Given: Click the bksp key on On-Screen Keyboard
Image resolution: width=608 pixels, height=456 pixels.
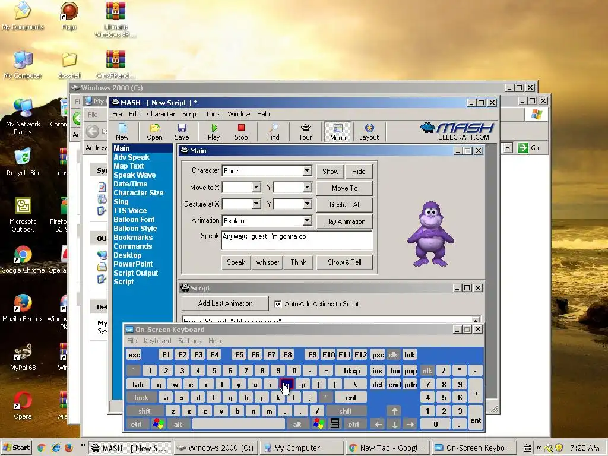Looking at the screenshot, I should [351, 371].
